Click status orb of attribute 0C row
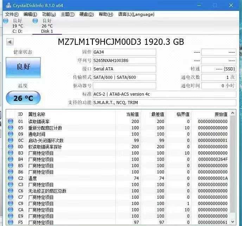242x226 pixels. 11,140
